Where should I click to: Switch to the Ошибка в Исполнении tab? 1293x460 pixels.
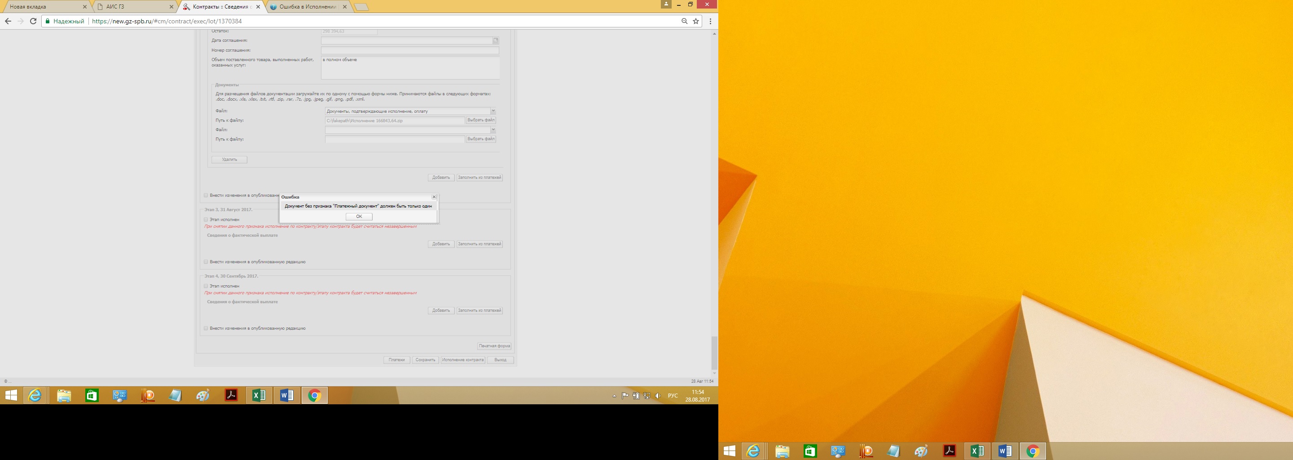coord(307,7)
